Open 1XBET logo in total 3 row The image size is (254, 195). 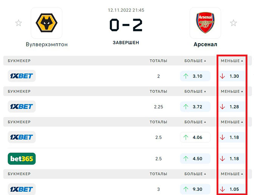click(22, 189)
